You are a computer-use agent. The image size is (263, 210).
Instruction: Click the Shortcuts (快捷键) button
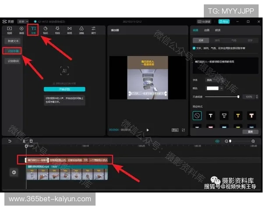coord(204,21)
